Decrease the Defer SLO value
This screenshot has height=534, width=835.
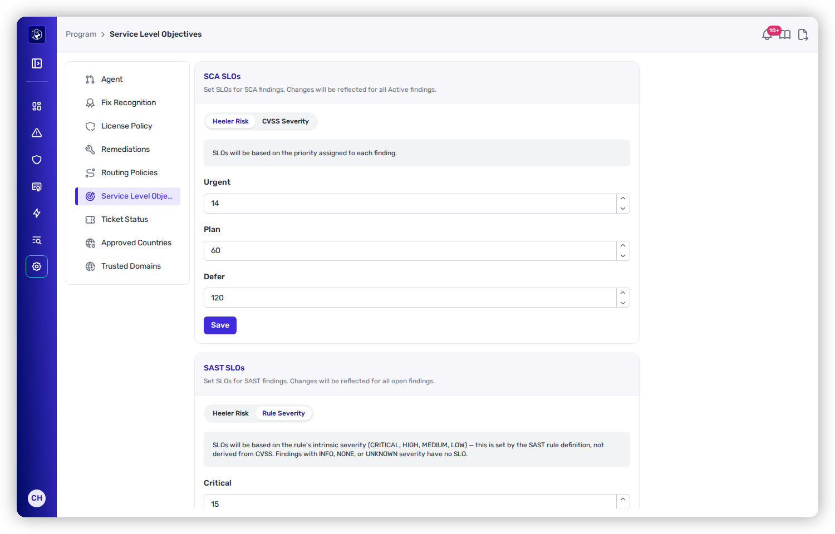pyautogui.click(x=623, y=303)
